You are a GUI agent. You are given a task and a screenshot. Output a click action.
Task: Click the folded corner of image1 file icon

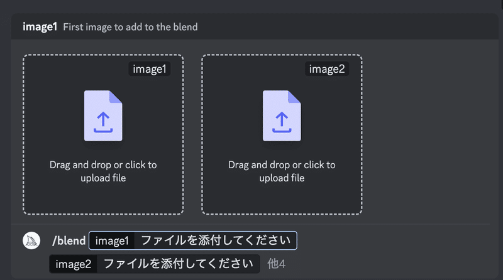coord(116,97)
